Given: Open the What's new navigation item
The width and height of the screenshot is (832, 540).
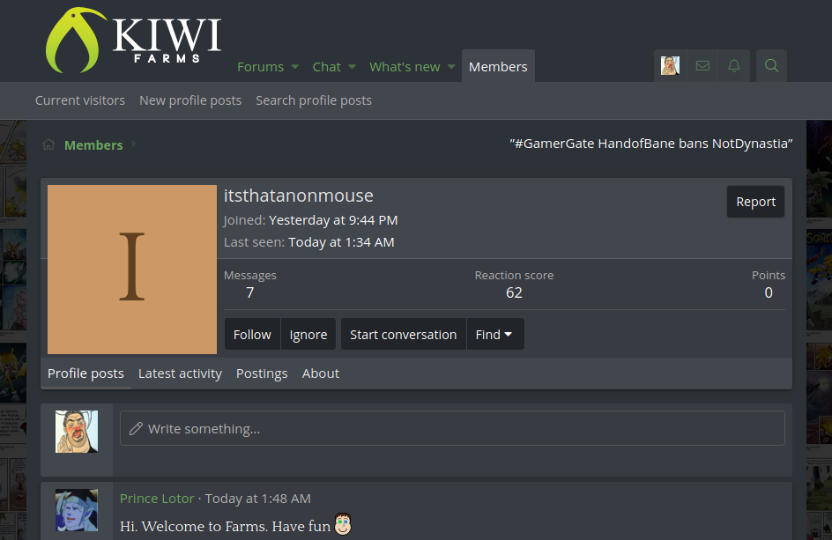Looking at the screenshot, I should coord(405,67).
